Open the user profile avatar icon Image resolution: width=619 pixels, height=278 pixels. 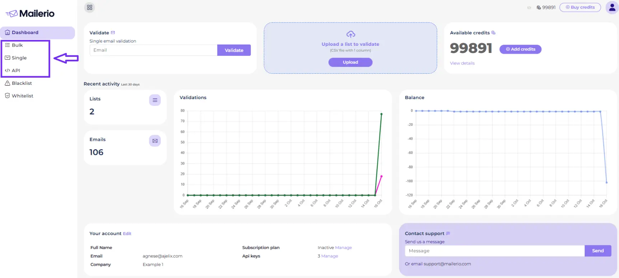pos(612,8)
